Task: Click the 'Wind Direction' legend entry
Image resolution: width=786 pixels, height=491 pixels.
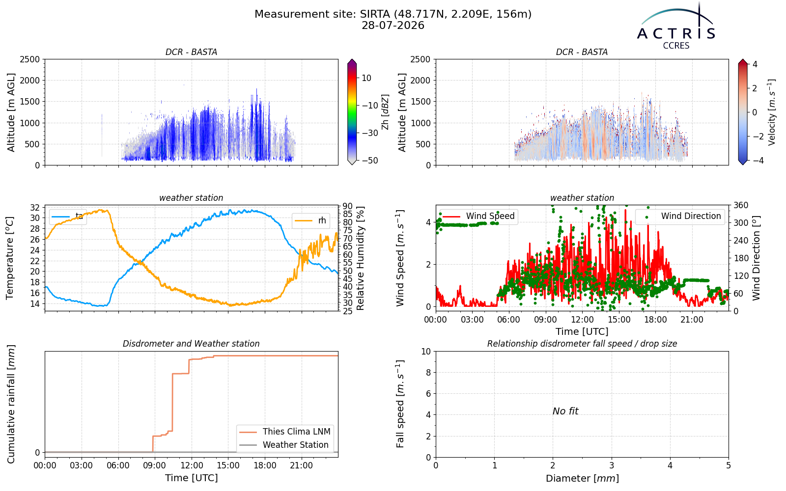Action: click(680, 216)
